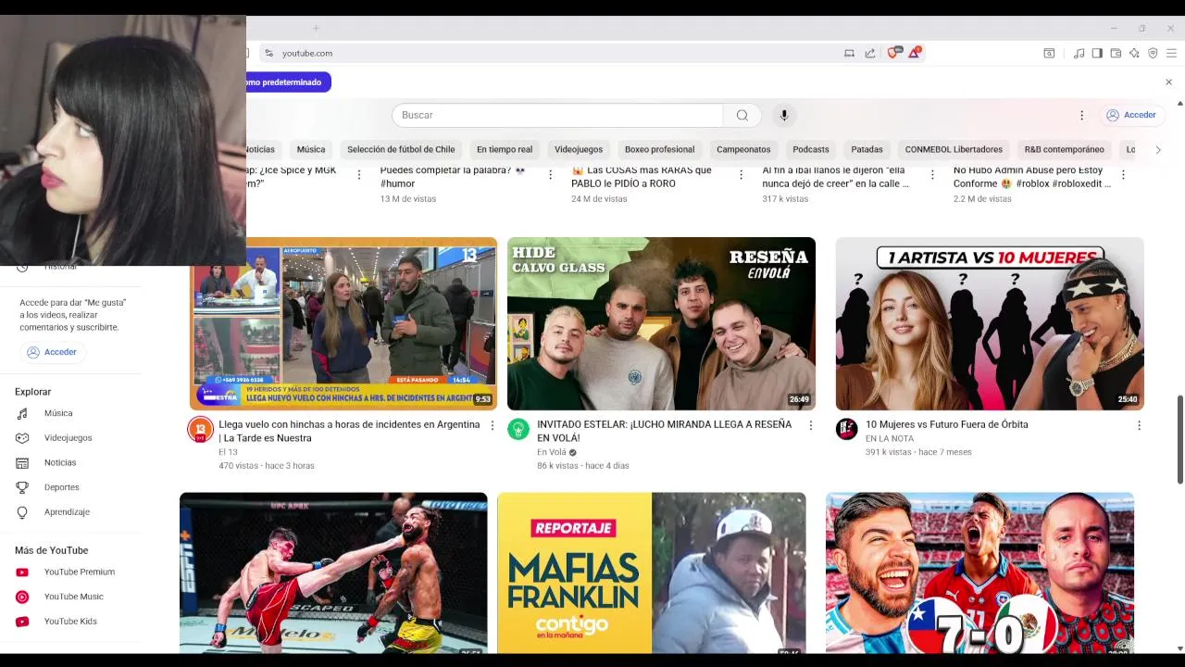Open options menu for Llega vuelo con hinchas video

pyautogui.click(x=492, y=425)
